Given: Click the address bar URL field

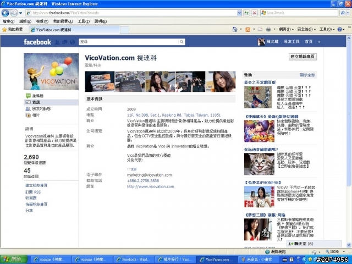Looking at the screenshot, I should [x=131, y=13].
